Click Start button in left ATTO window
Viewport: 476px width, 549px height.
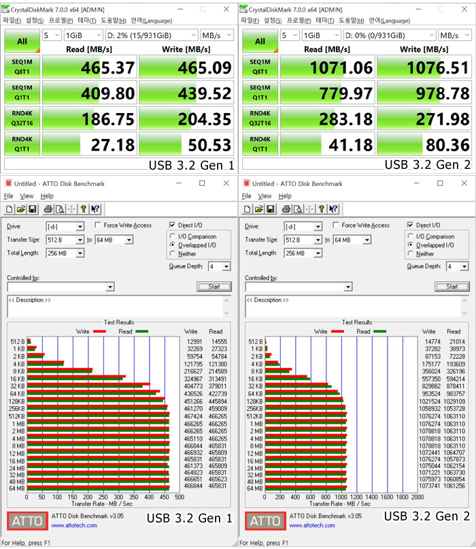(214, 287)
